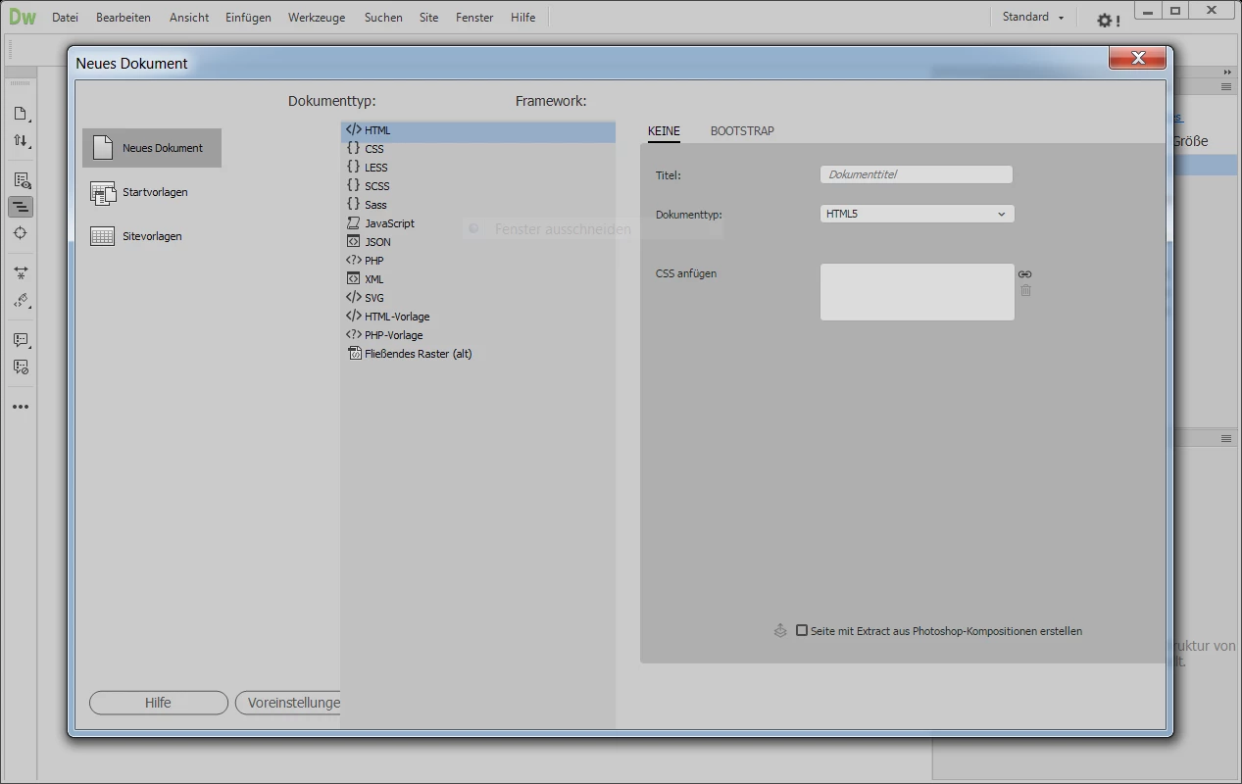Click the sync settings gear icon

tap(1108, 20)
